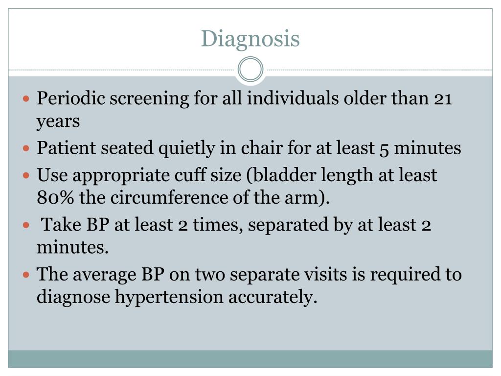Click the bullet before Use appropriate cuff size
Viewport: 501px width, 376px height.
[27, 175]
